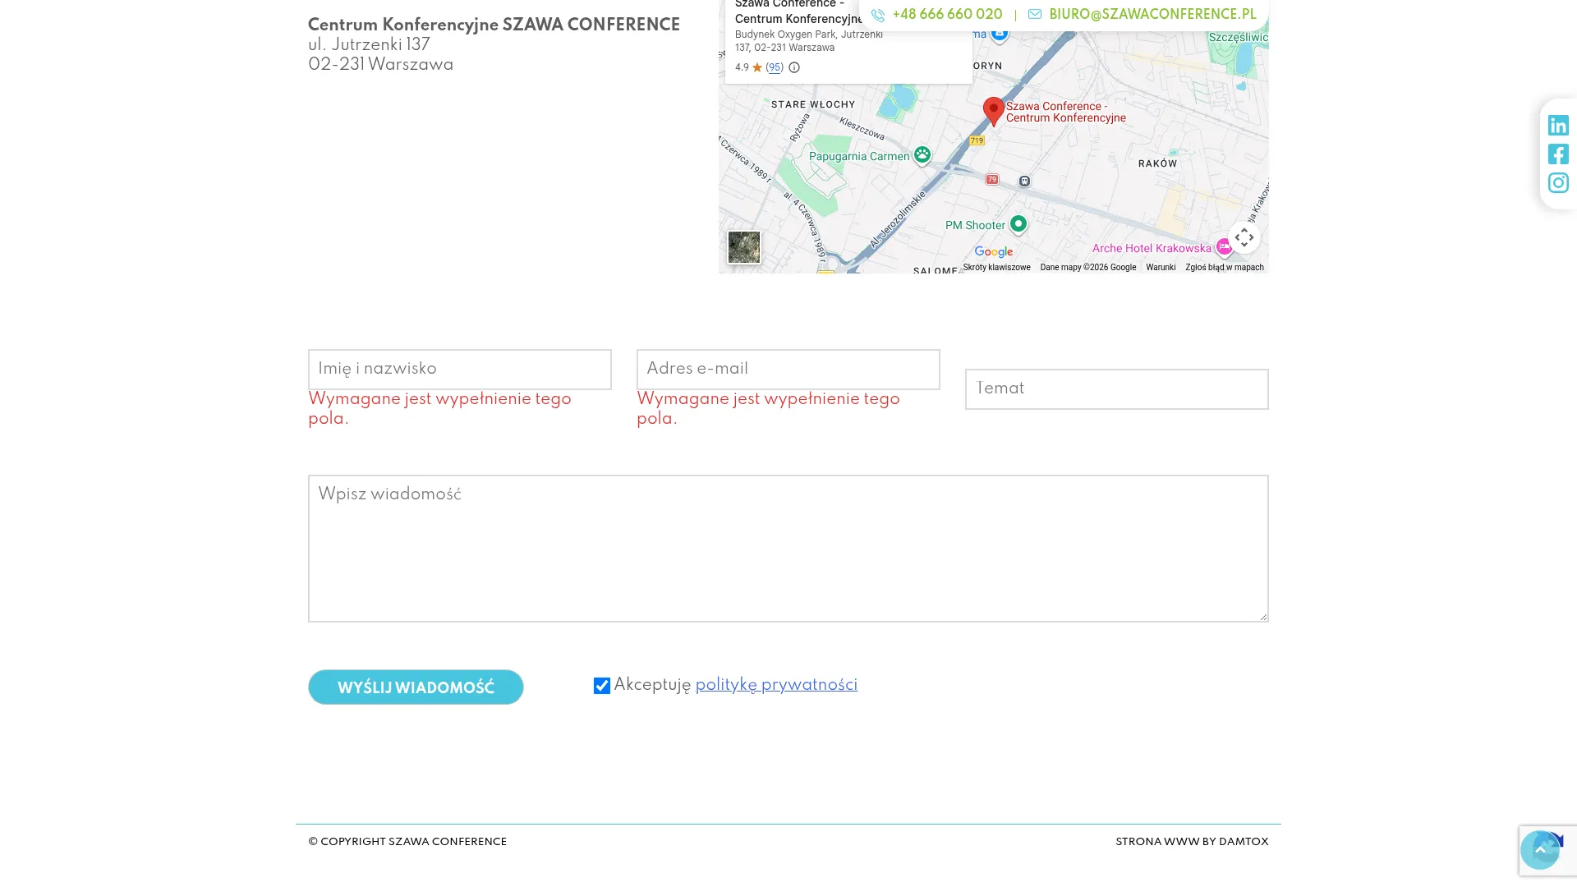This screenshot has width=1577, height=887.
Task: Click the scroll-to-top arrow button
Action: tap(1539, 849)
